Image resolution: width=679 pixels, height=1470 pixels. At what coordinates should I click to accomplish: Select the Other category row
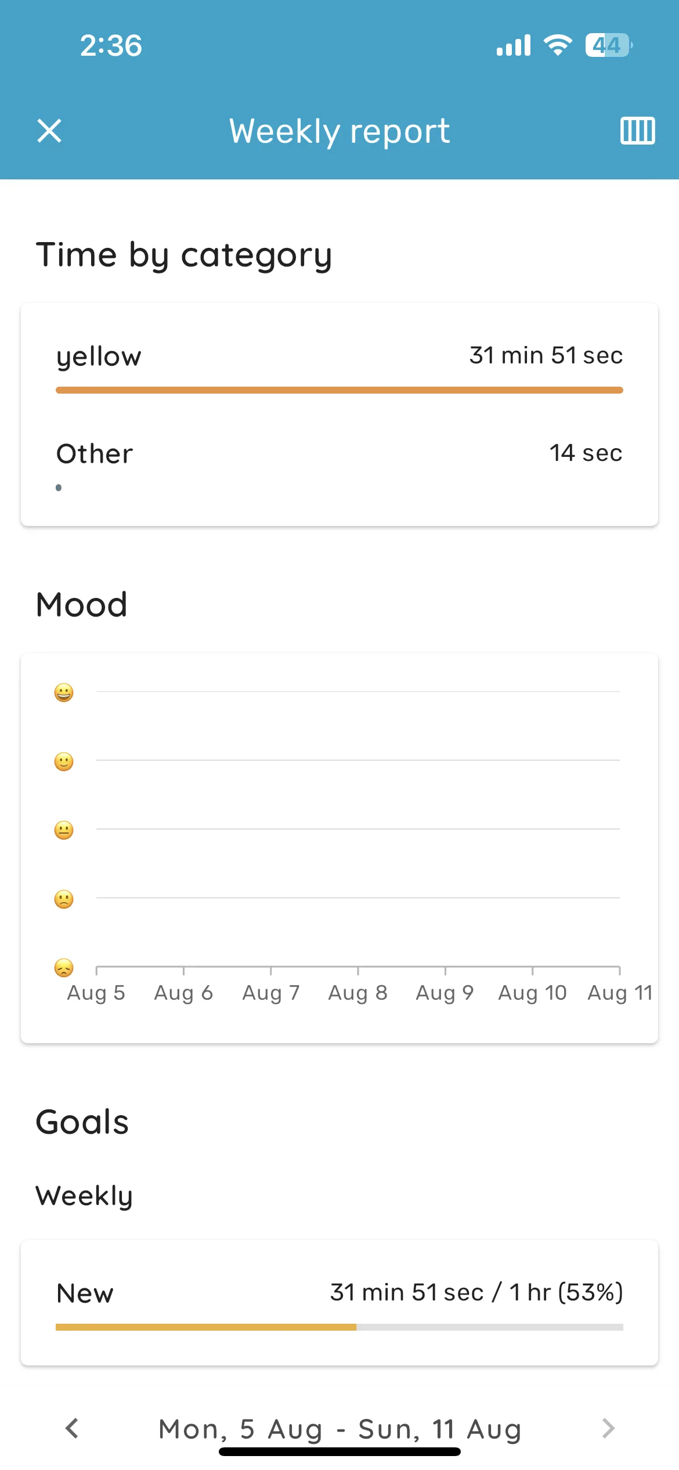pyautogui.click(x=339, y=464)
